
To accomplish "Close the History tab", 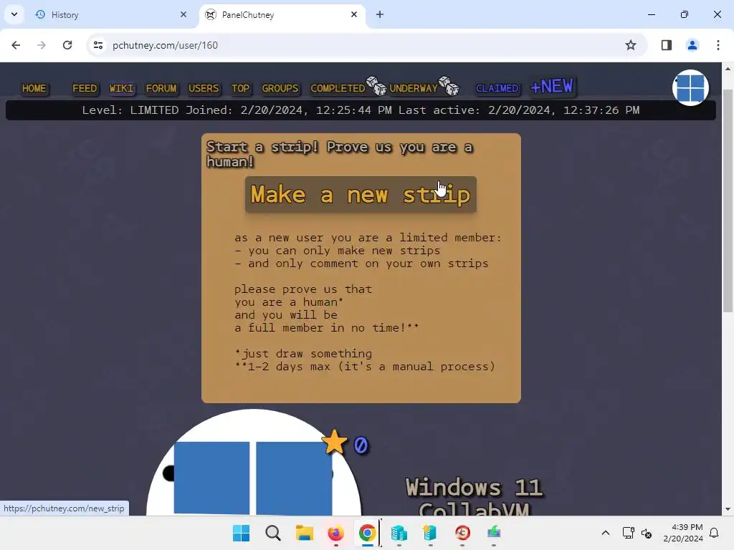I will (x=183, y=14).
